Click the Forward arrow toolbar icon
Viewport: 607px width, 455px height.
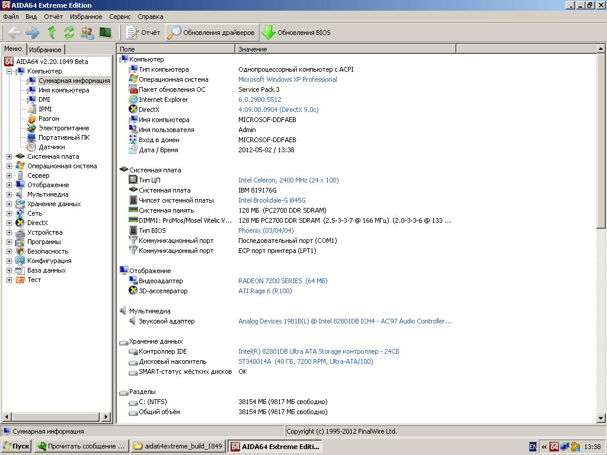(32, 33)
